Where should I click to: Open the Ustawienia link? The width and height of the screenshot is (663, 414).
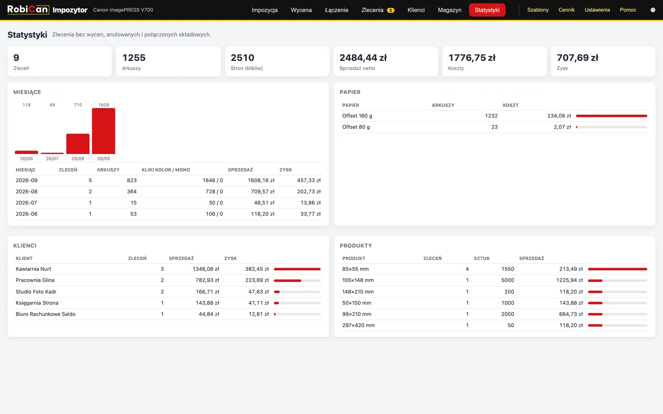point(597,10)
